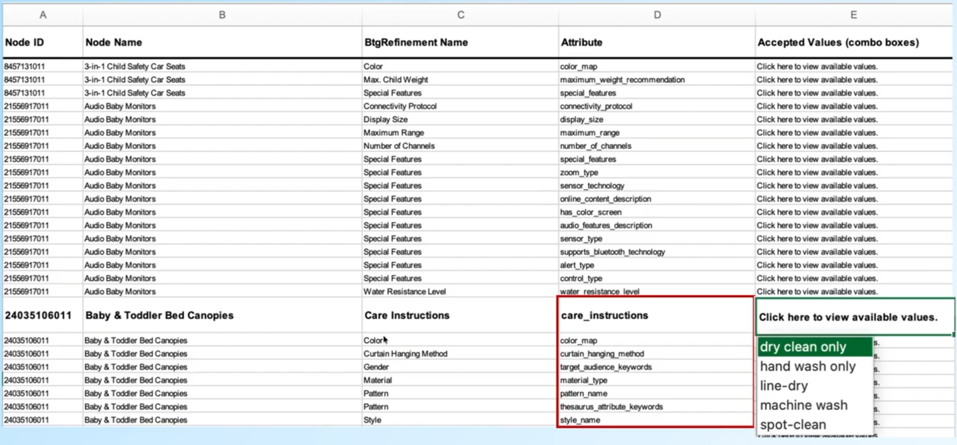Click the bold 'care_instructions' attribute cell
Image resolution: width=957 pixels, height=445 pixels.
click(605, 316)
